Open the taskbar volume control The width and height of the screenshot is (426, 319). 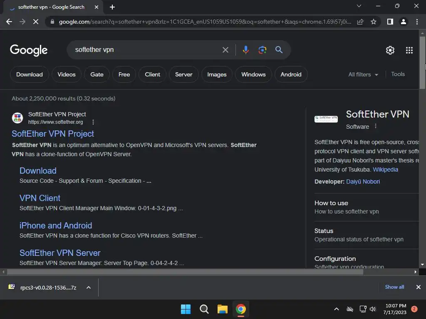coord(373,309)
